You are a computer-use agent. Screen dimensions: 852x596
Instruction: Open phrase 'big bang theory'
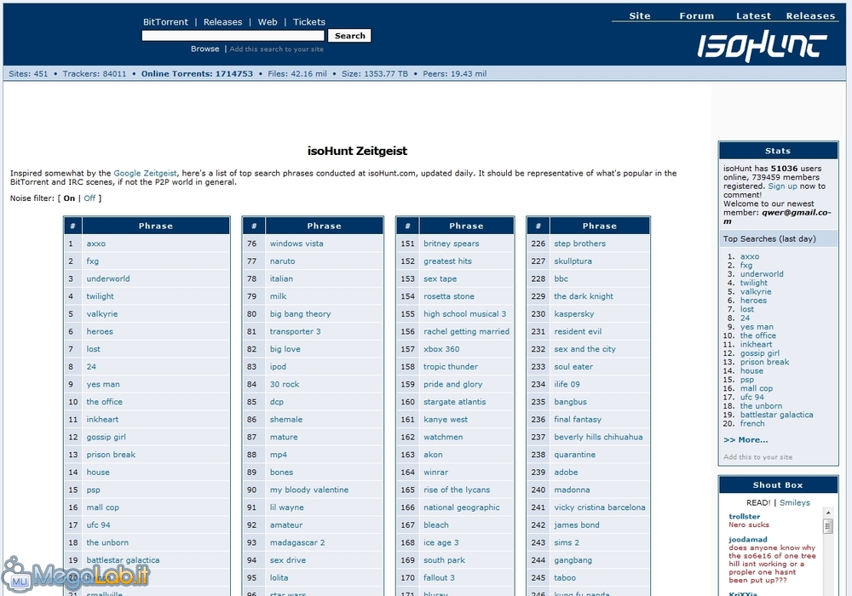[301, 313]
